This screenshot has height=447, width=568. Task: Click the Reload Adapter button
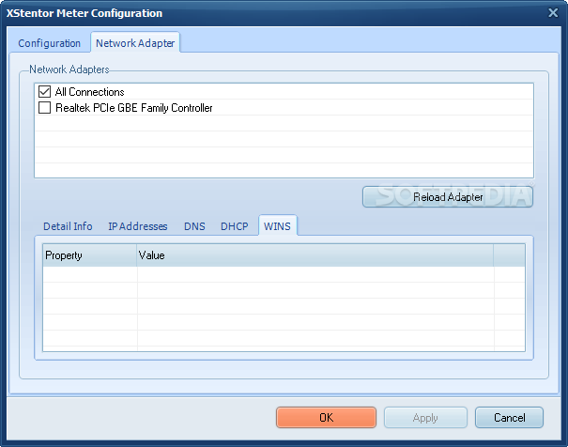click(448, 196)
